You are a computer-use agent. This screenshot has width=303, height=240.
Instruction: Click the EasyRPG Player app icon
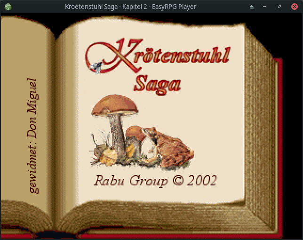pyautogui.click(x=8, y=7)
